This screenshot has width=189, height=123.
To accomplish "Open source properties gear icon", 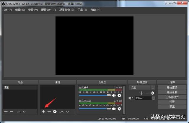I will 55,112.
